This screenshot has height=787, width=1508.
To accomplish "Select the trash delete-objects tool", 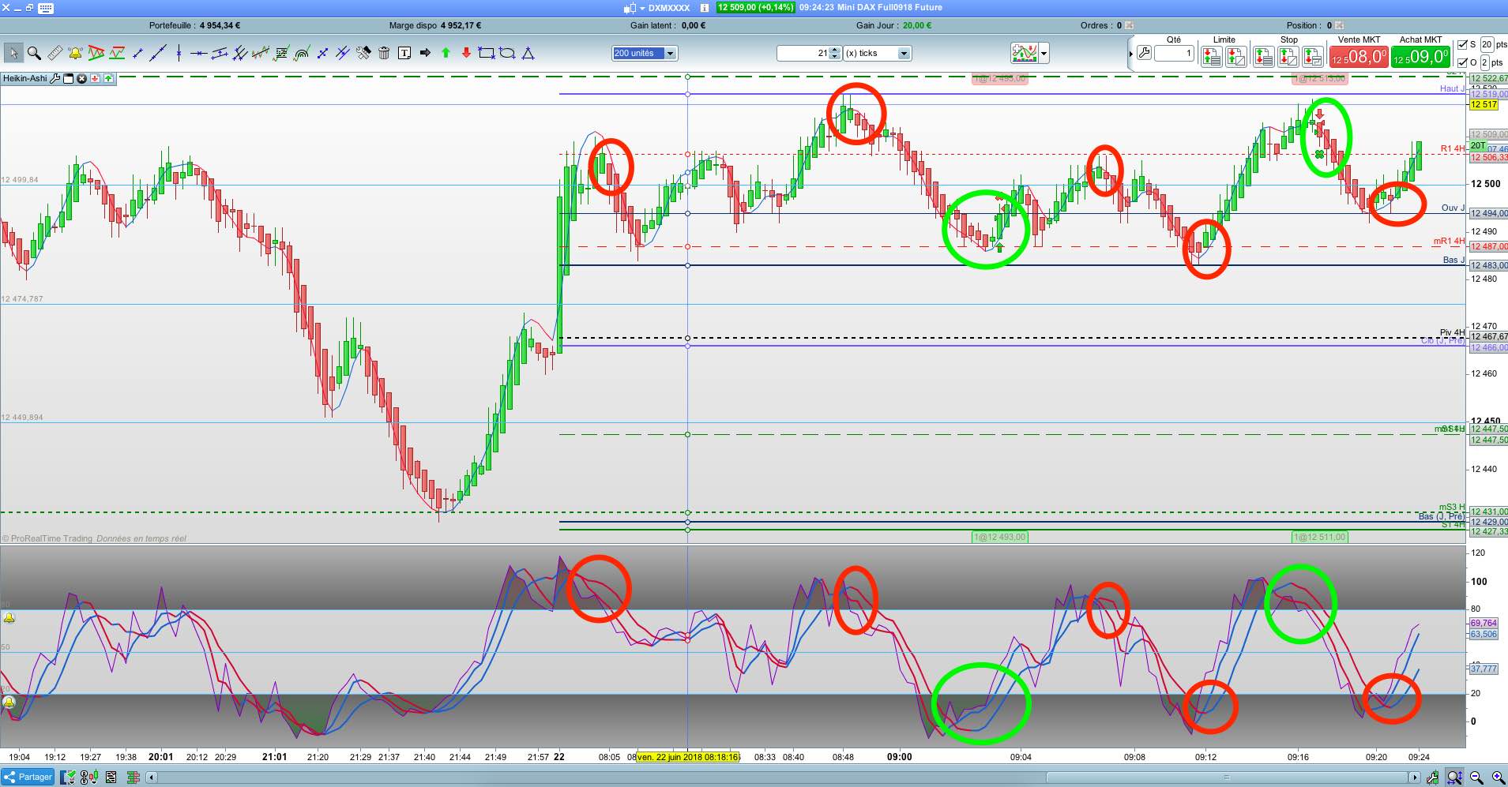I will tap(384, 53).
